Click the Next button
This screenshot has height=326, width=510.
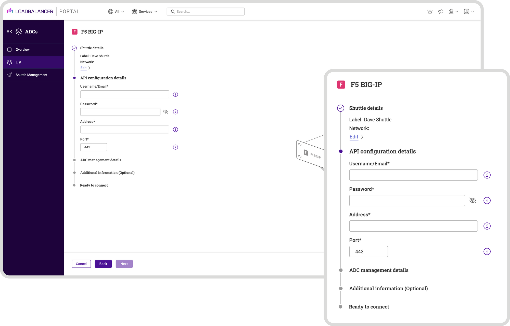click(124, 264)
